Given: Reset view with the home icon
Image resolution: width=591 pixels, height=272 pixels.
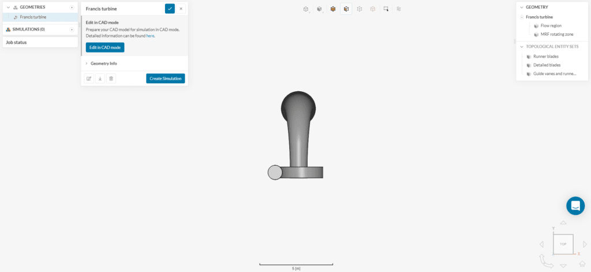Looking at the screenshot, I should [x=582, y=263].
